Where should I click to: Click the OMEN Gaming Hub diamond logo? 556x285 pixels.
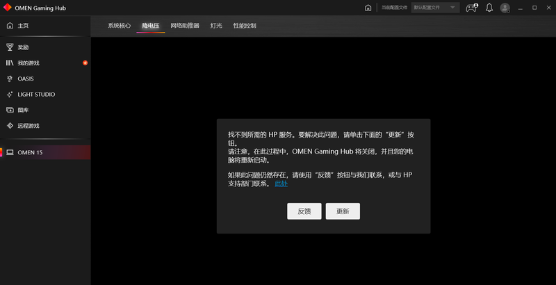(x=7, y=8)
